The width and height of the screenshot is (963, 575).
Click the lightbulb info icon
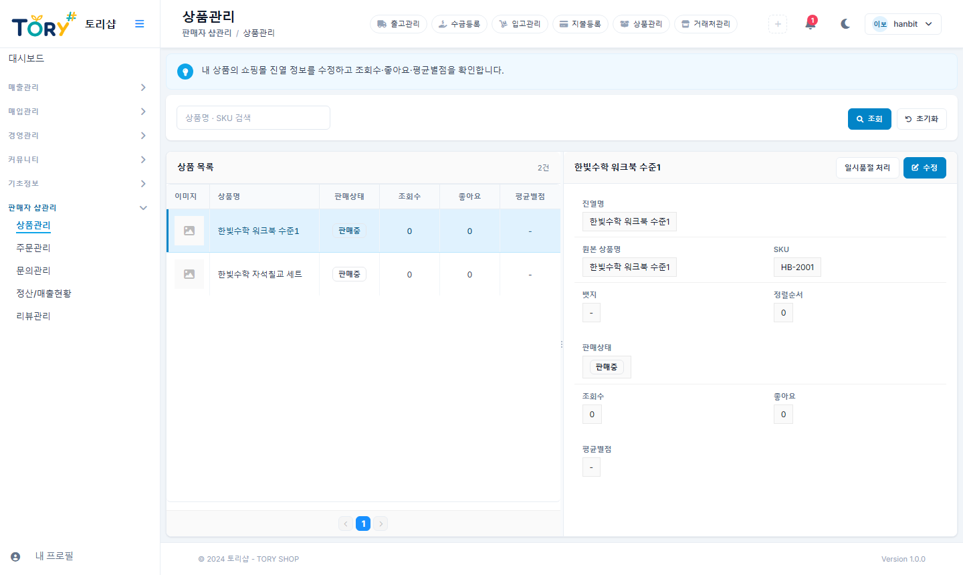185,72
